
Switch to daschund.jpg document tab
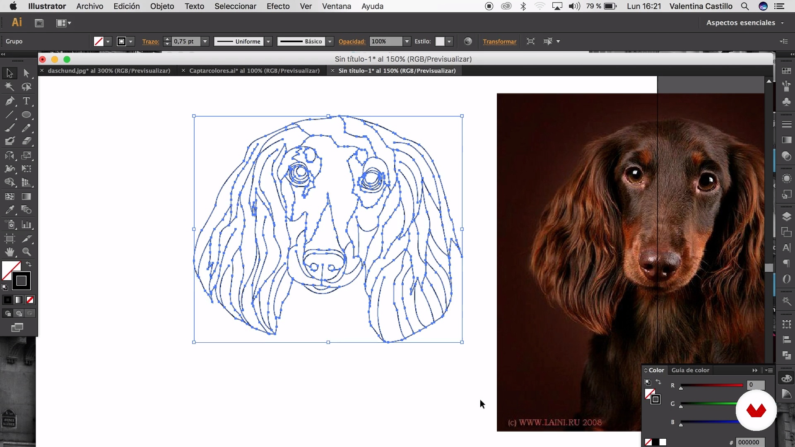pos(109,71)
